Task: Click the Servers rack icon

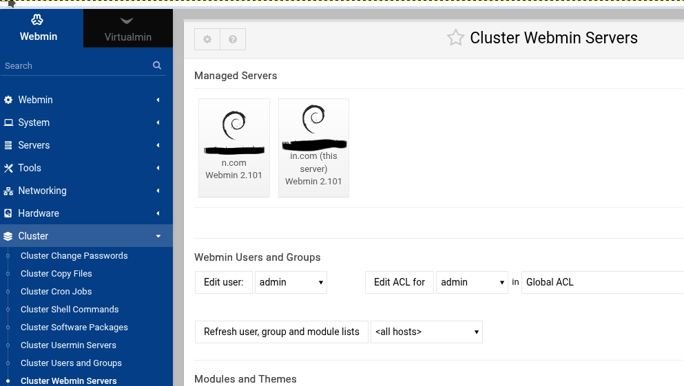Action: (x=8, y=145)
